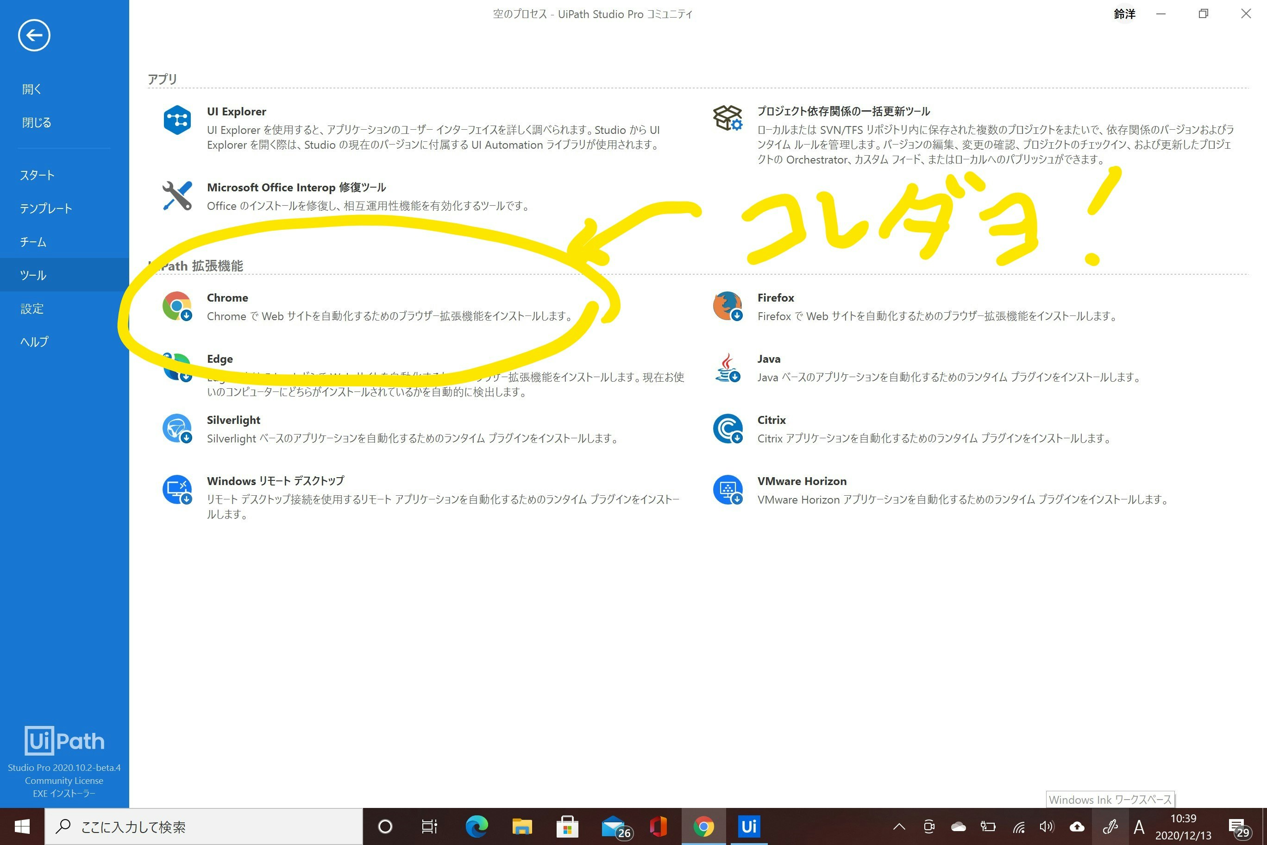This screenshot has height=845, width=1267.
Task: Install the Java runtime plugin
Action: [769, 359]
